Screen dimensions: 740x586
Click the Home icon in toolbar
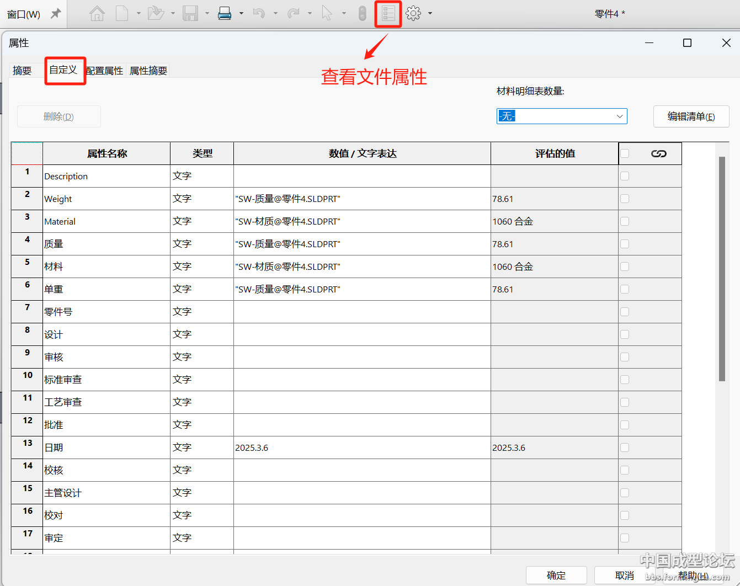coord(97,13)
